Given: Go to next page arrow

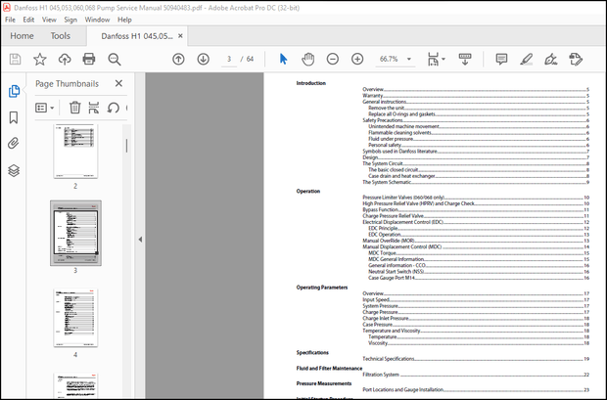Looking at the screenshot, I should click(204, 60).
